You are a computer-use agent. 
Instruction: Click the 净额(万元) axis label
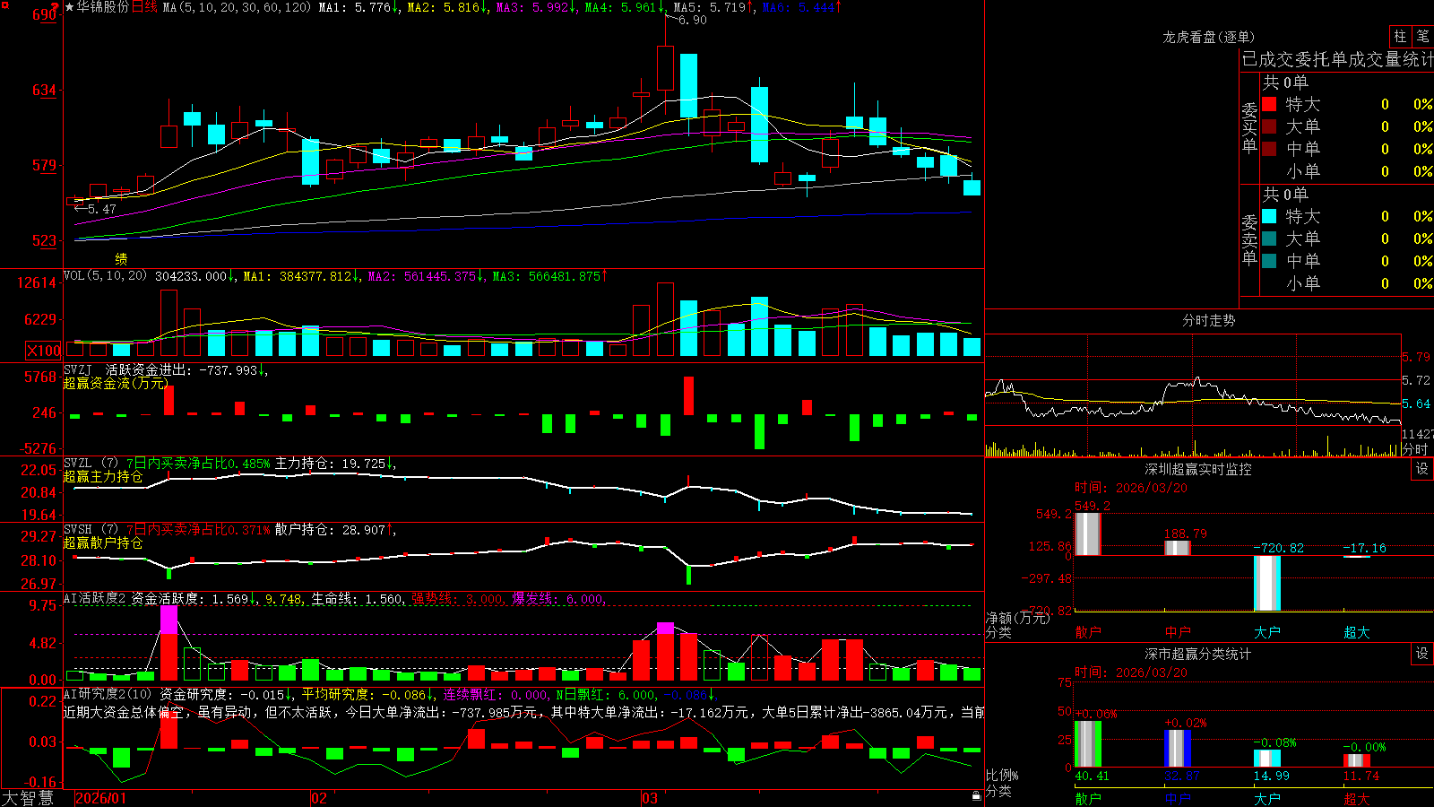1017,618
